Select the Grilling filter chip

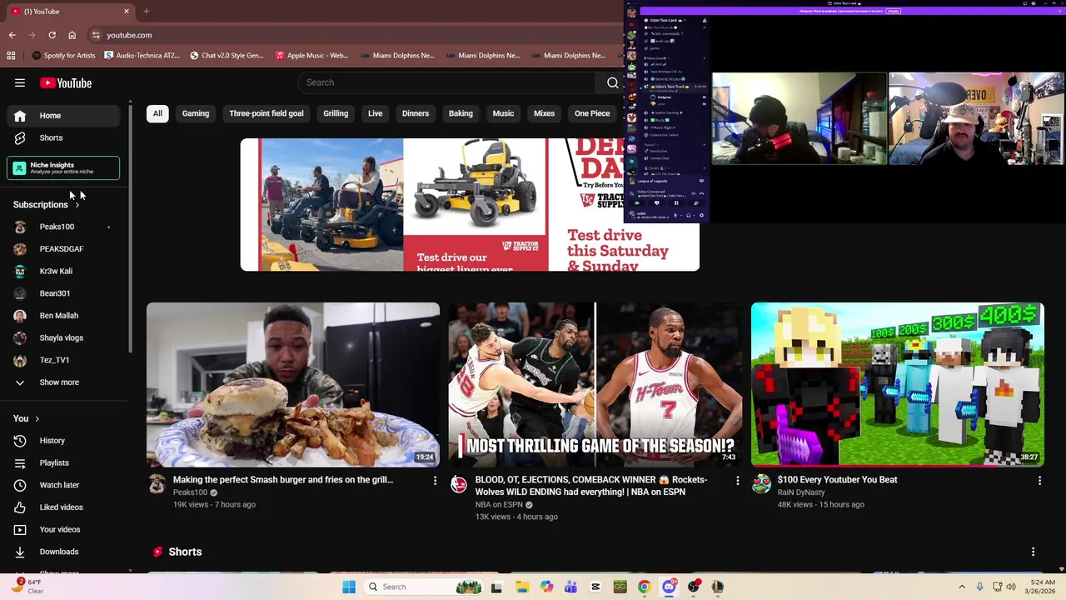[336, 113]
